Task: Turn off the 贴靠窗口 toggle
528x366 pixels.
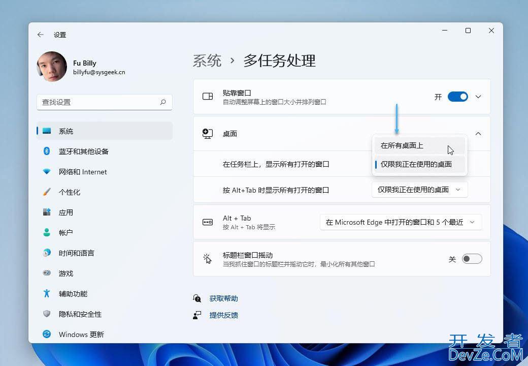Action: 457,97
